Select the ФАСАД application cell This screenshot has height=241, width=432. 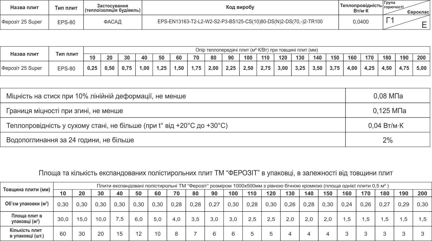(x=113, y=22)
